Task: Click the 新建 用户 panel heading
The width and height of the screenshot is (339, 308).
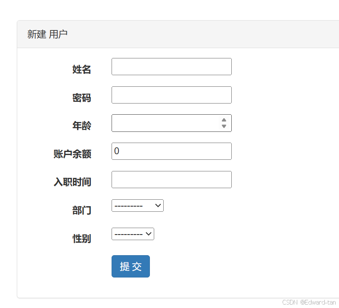Action: (x=47, y=34)
